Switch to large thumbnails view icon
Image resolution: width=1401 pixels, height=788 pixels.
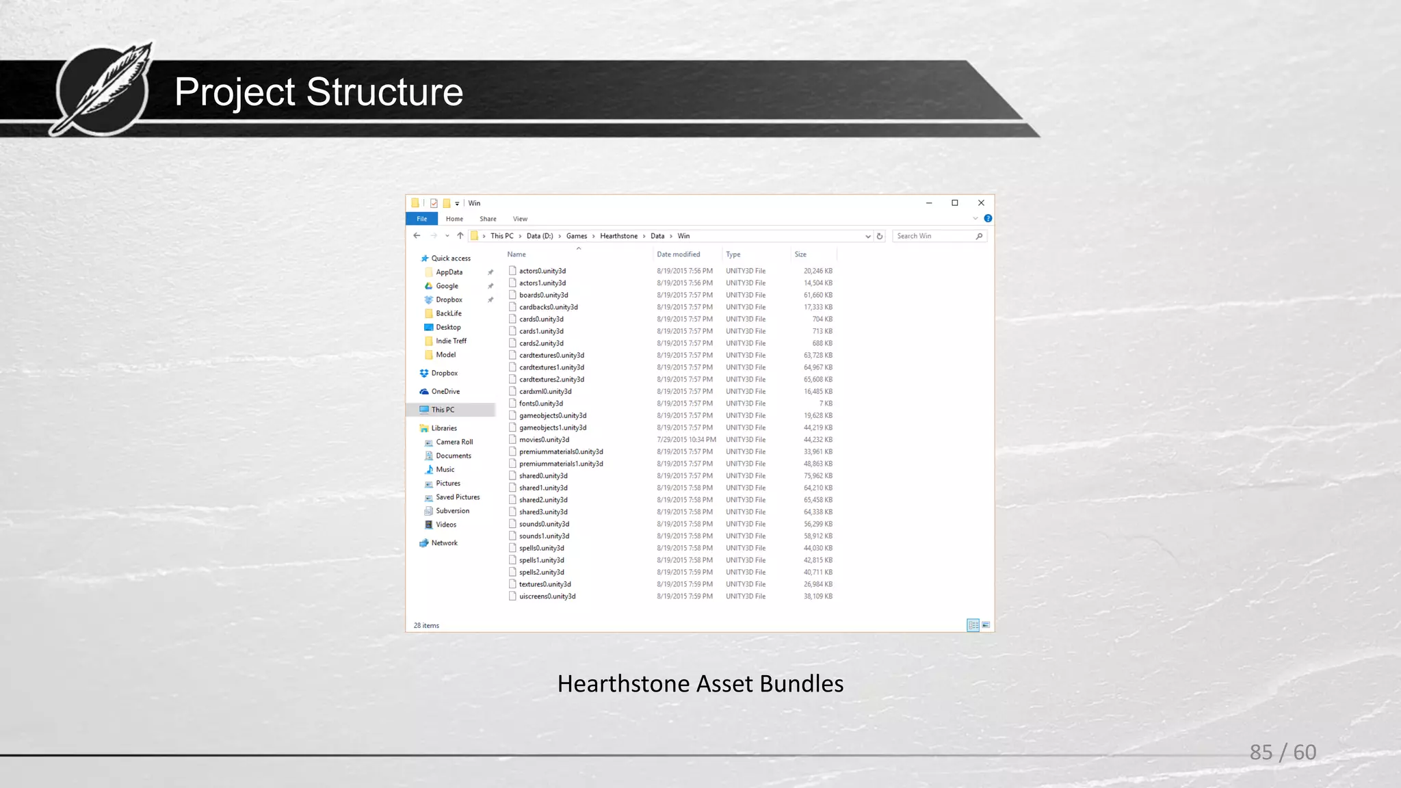tap(986, 625)
